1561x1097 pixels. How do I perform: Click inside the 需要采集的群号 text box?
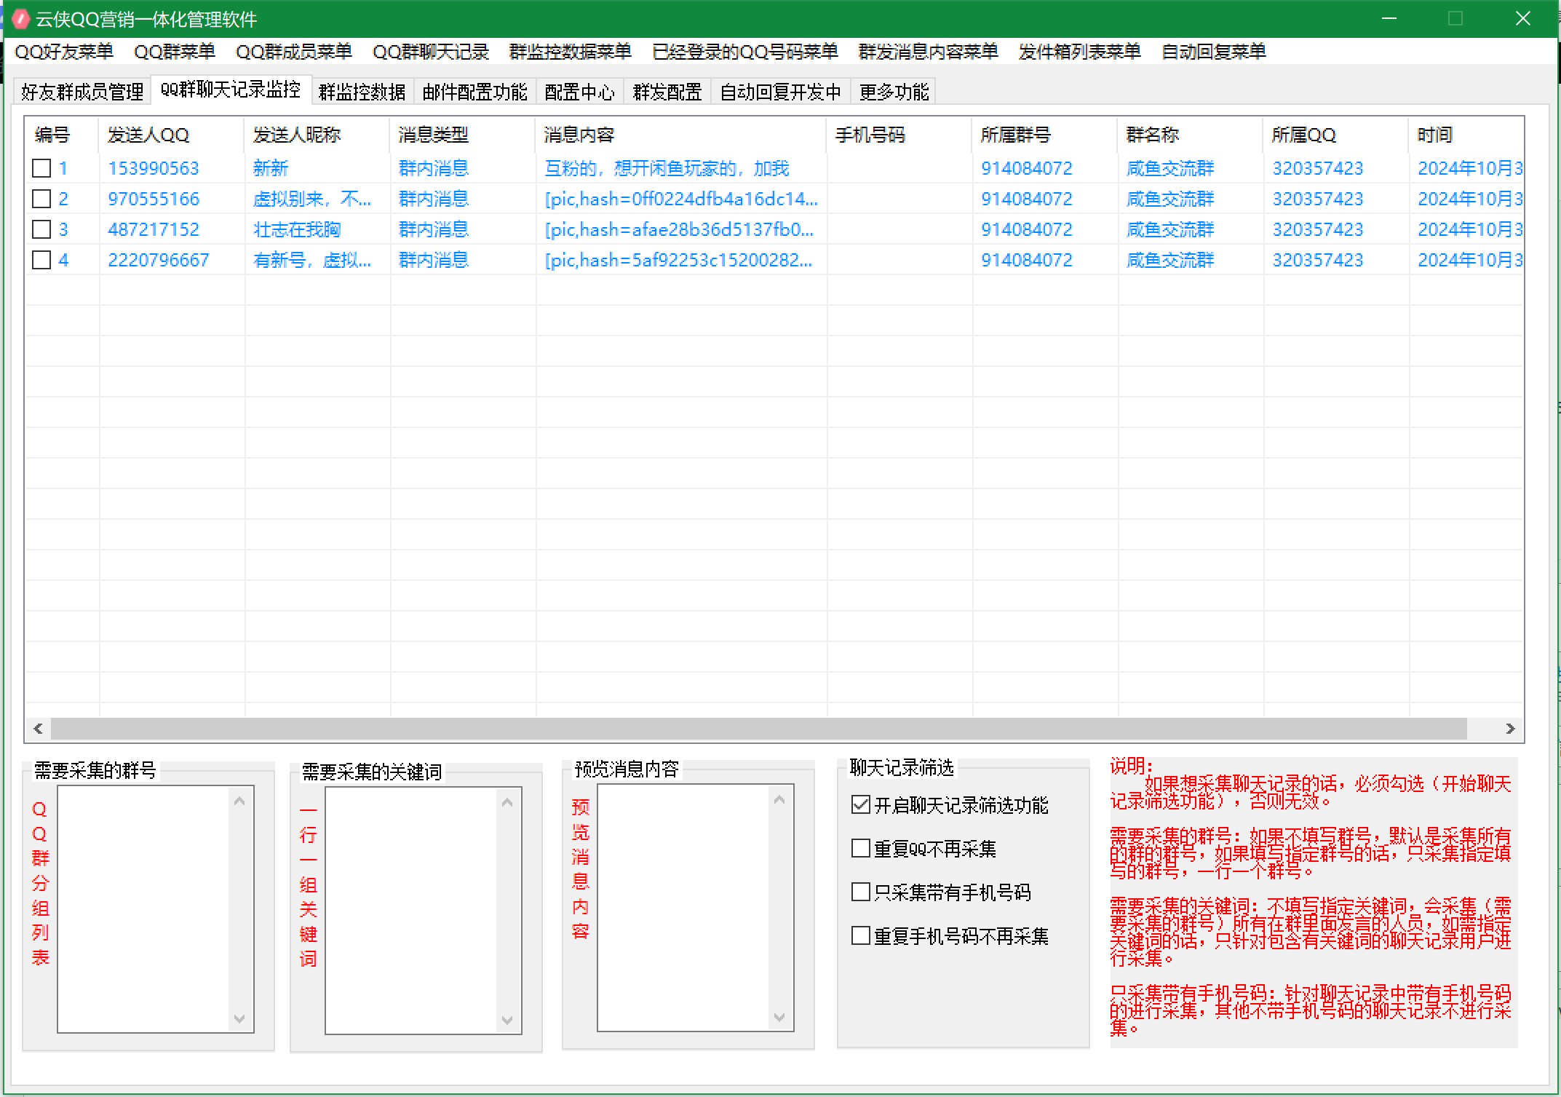pyautogui.click(x=143, y=909)
